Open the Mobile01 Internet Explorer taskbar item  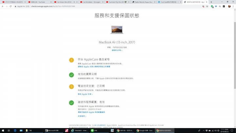pos(79,130)
